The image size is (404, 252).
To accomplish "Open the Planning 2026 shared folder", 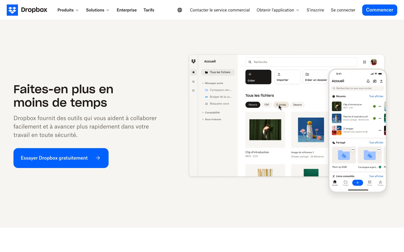I will tap(344, 155).
